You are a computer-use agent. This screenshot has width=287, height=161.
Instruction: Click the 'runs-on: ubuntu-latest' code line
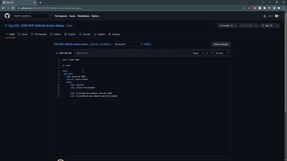(x=77, y=79)
